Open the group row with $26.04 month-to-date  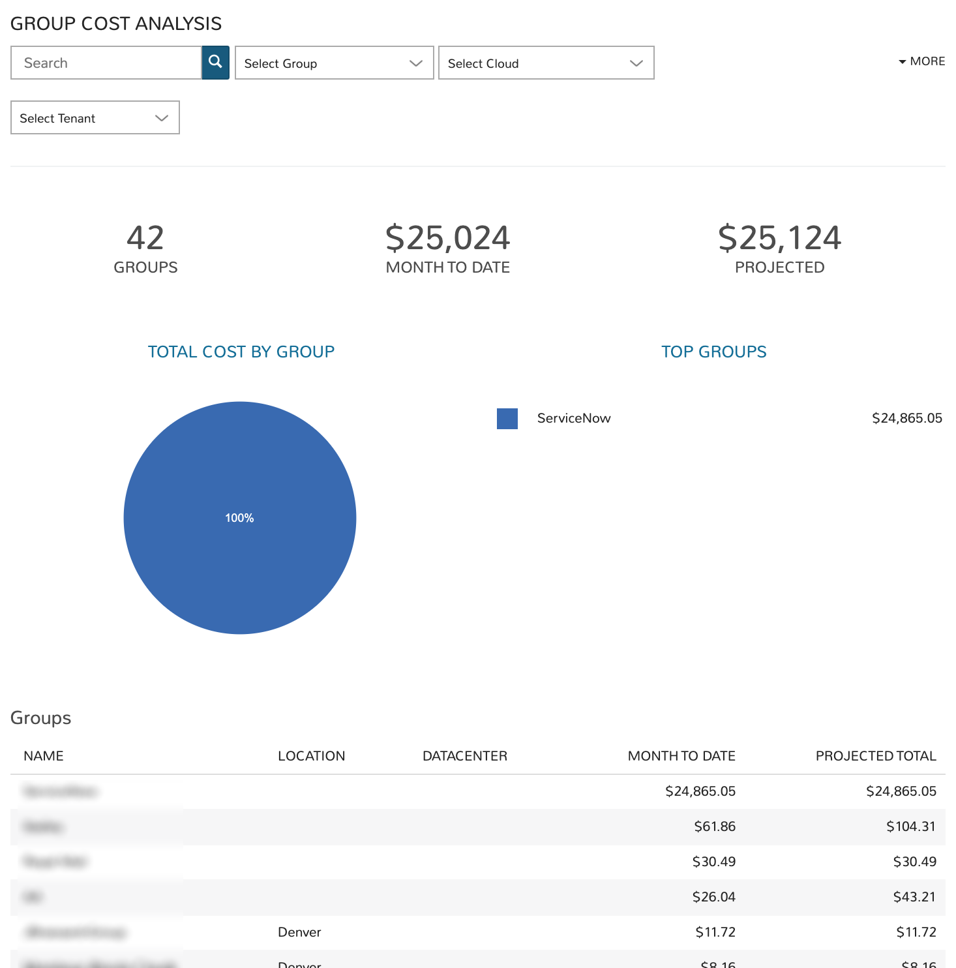click(33, 897)
